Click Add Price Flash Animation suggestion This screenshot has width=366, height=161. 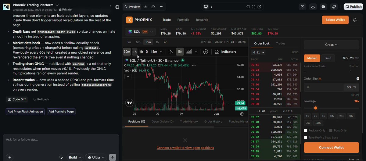tap(25, 112)
